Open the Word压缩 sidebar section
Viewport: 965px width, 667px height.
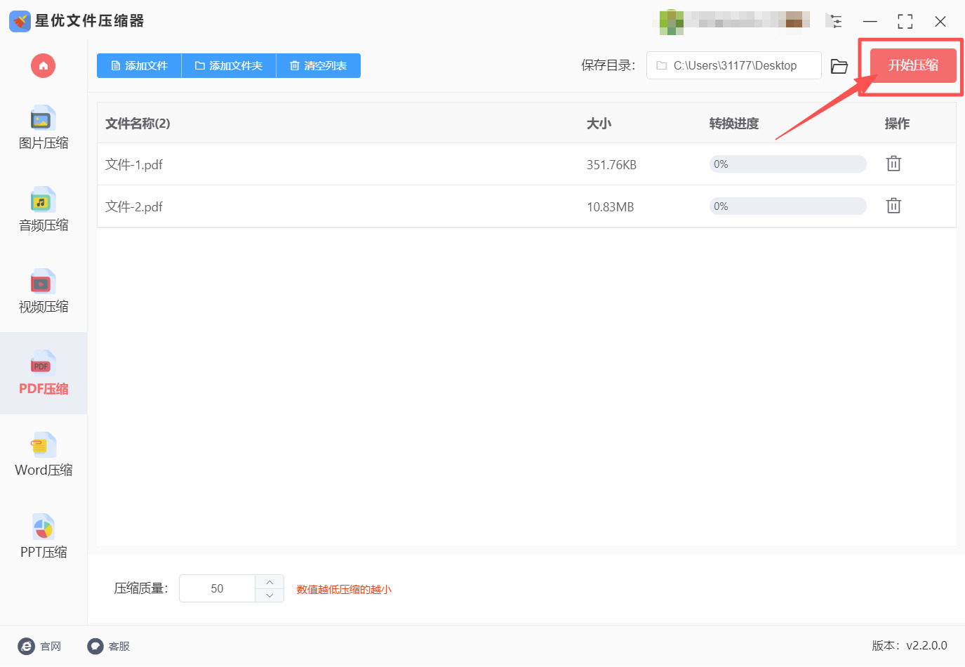44,455
